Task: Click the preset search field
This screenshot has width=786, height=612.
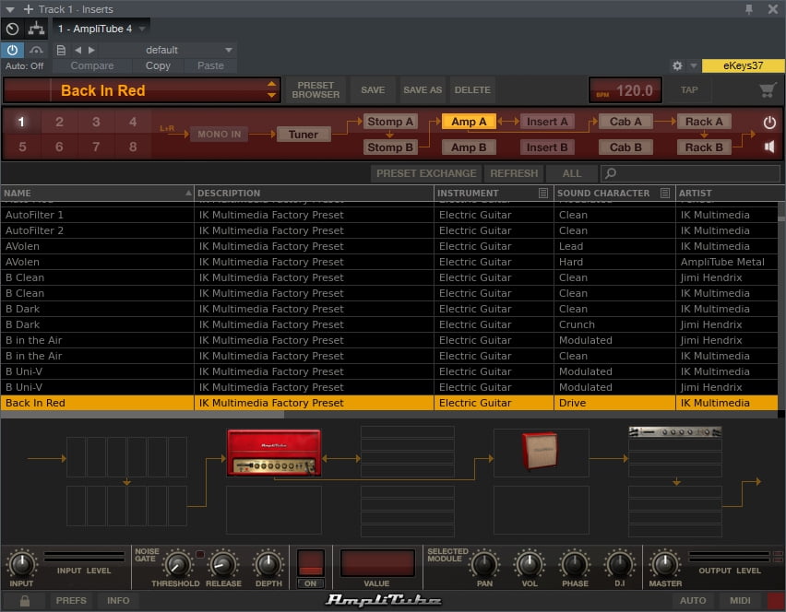Action: pos(690,173)
